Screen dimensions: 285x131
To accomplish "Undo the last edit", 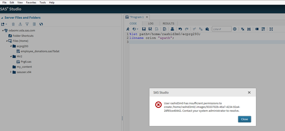I will pos(180,29).
